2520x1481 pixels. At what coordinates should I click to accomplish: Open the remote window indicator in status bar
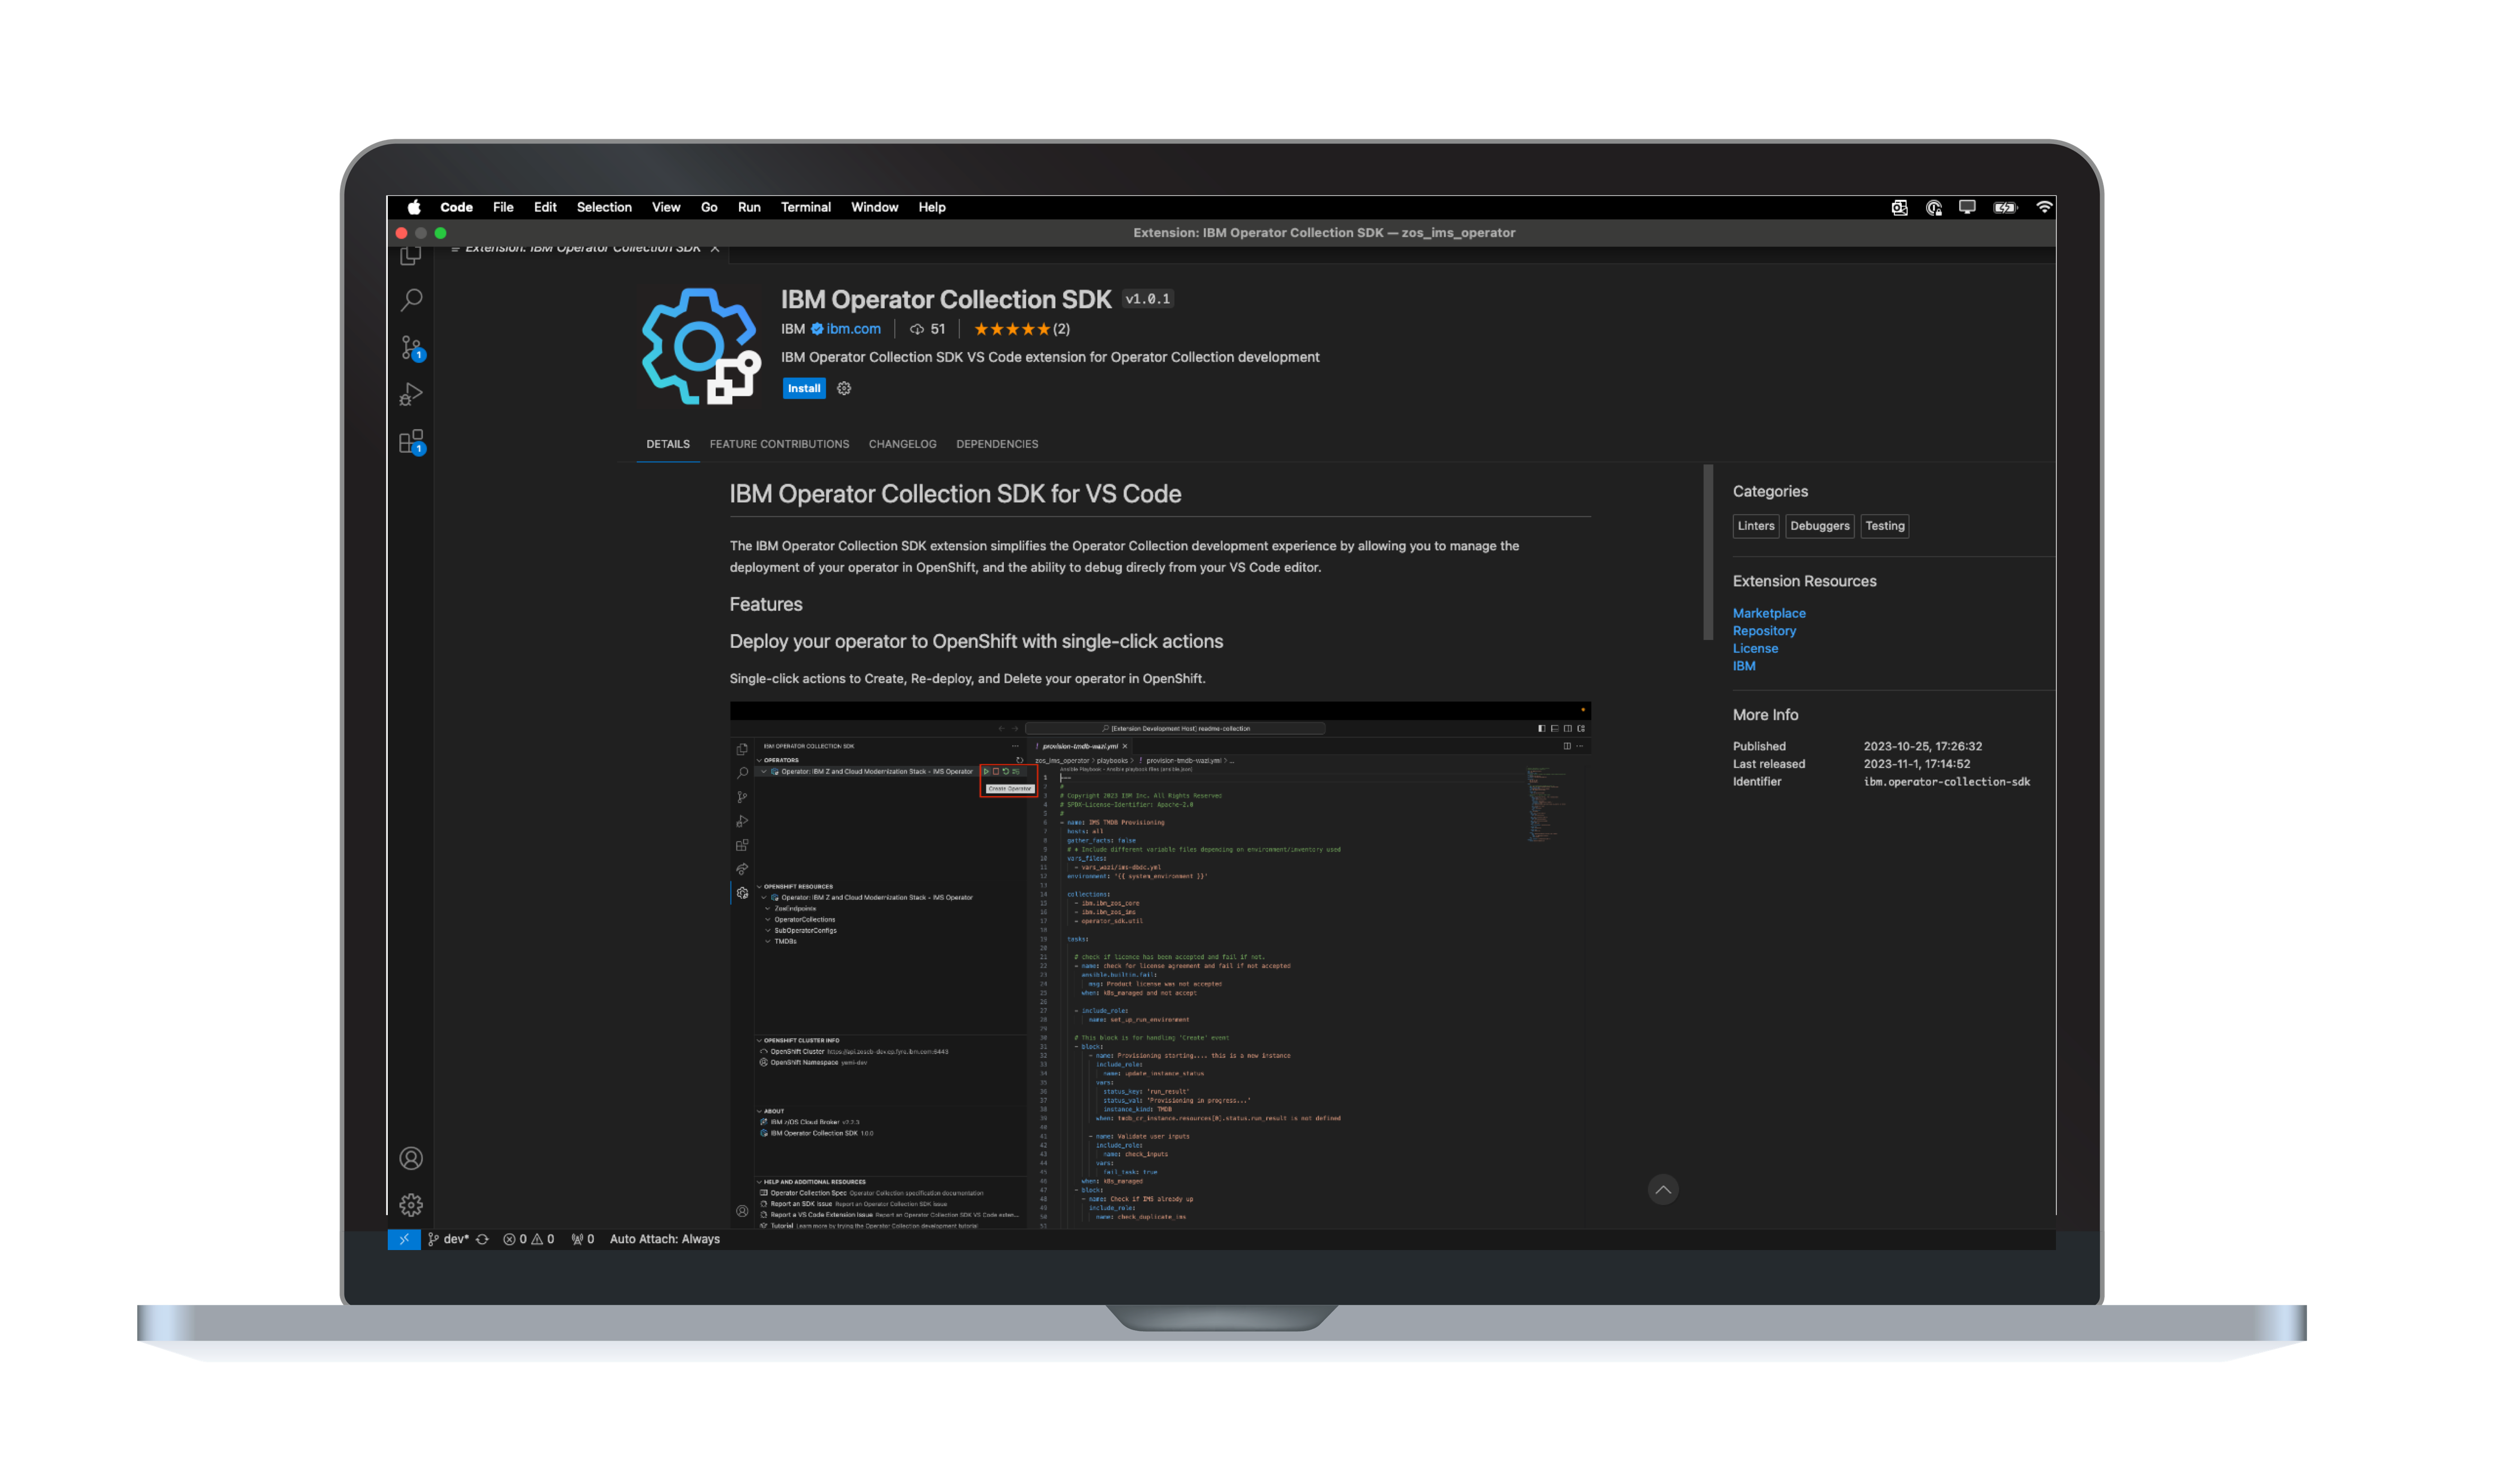[x=404, y=1239]
